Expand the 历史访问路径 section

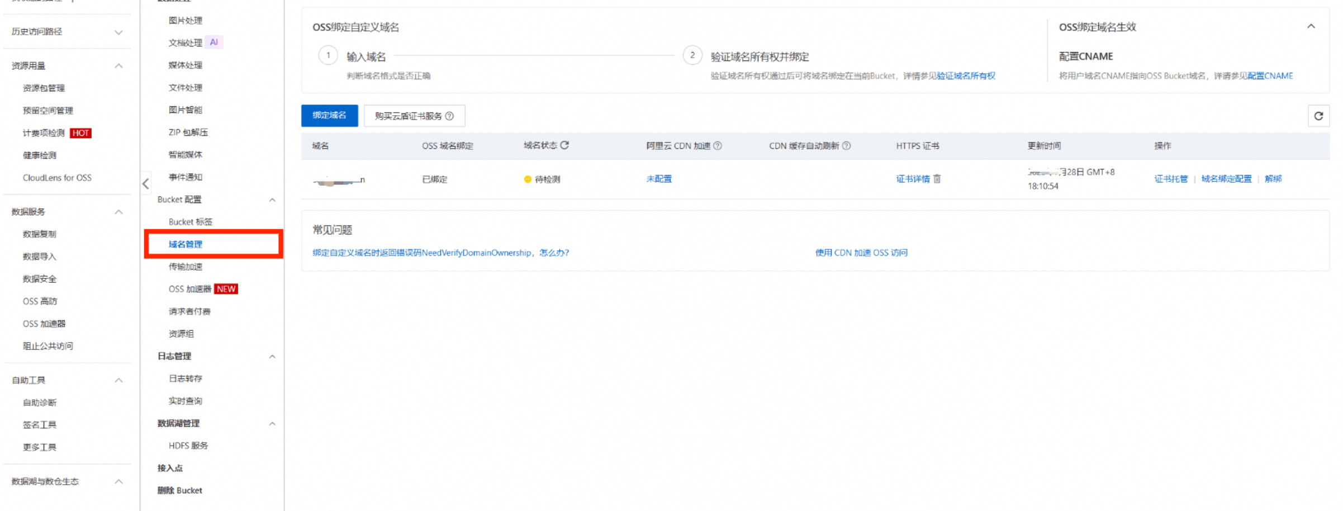tap(118, 32)
